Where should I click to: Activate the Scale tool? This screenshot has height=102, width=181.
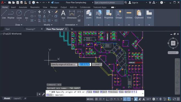pos(44,21)
